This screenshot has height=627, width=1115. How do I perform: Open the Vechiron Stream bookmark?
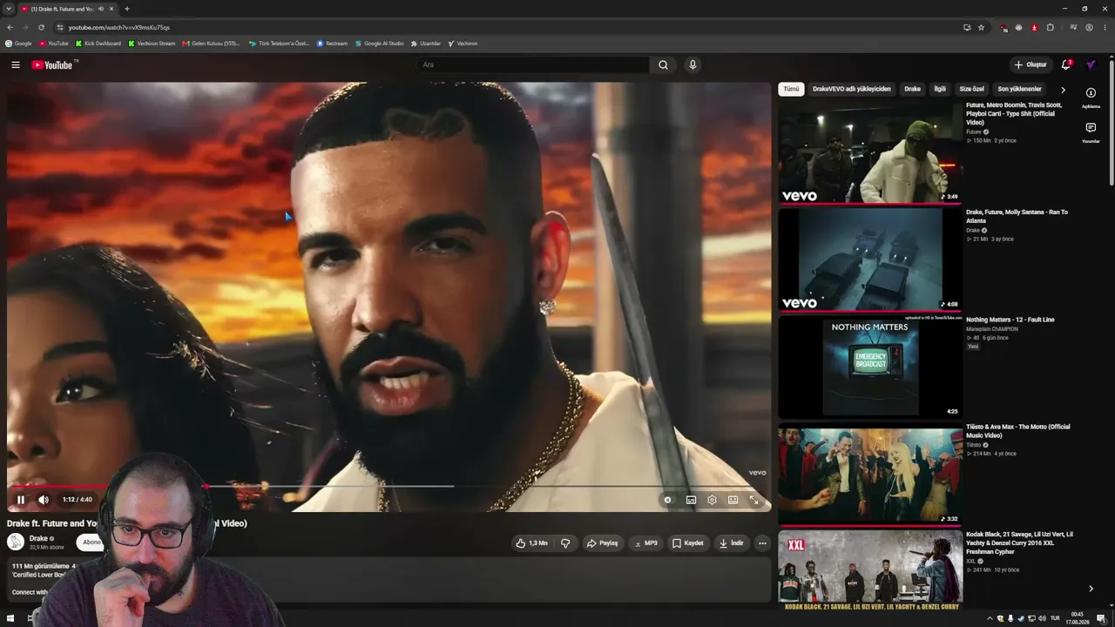(x=152, y=43)
